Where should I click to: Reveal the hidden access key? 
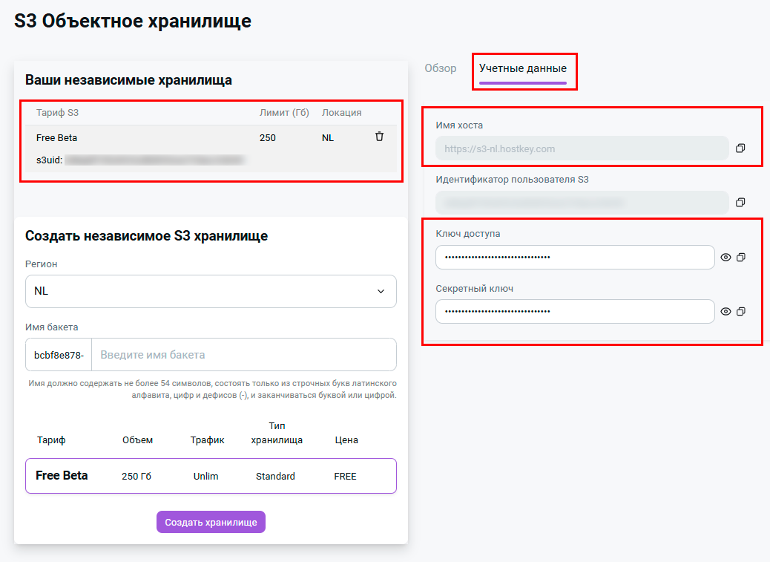click(x=725, y=258)
